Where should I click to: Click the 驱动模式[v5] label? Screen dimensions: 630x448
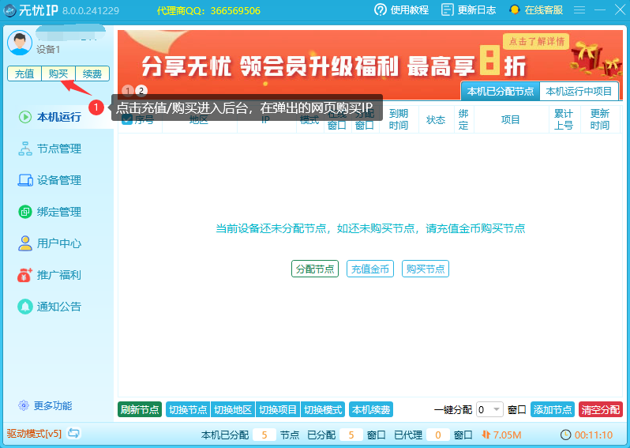pyautogui.click(x=34, y=434)
